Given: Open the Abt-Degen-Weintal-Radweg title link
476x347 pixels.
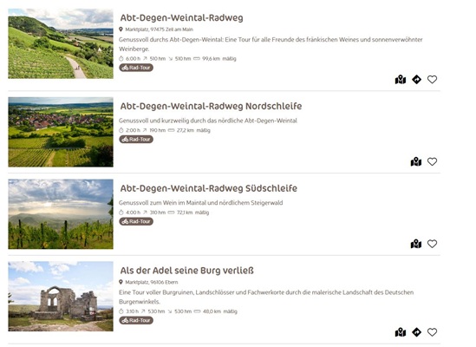Looking at the screenshot, I should (x=181, y=18).
